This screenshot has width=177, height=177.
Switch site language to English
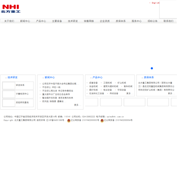155,3
